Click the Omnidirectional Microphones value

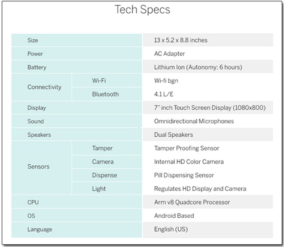(194, 121)
